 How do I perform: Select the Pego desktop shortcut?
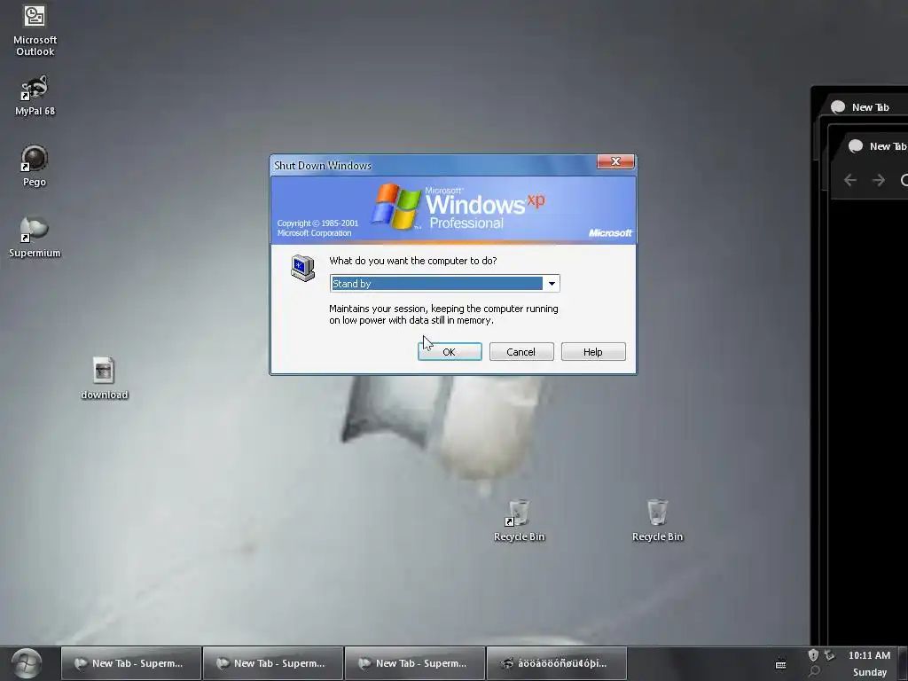(35, 166)
